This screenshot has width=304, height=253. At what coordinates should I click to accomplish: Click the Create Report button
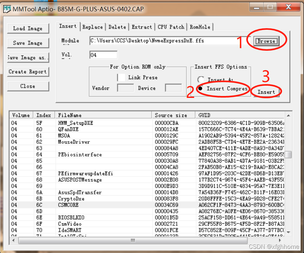28,72
